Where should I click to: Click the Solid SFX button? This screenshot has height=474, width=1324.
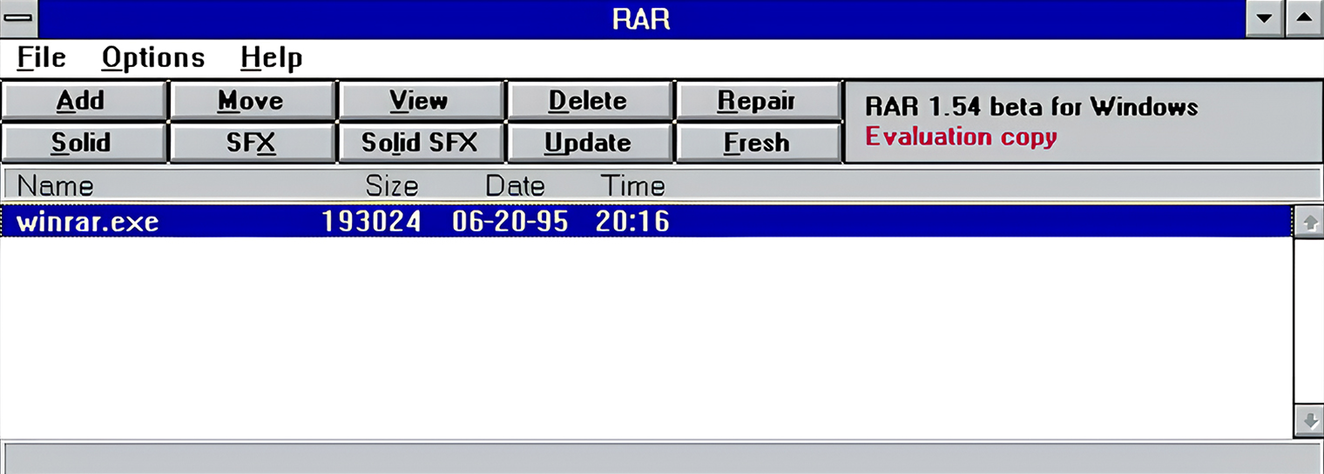[422, 142]
